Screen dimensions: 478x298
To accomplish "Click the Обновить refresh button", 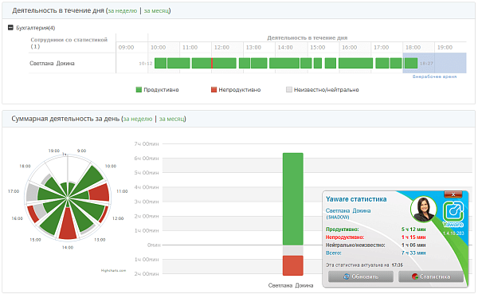I will coord(361,276).
